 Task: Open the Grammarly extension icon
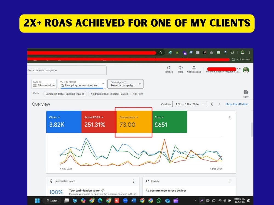pos(170,52)
